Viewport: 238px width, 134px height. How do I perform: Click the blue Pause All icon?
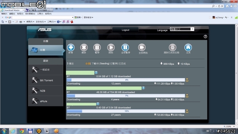point(125,47)
